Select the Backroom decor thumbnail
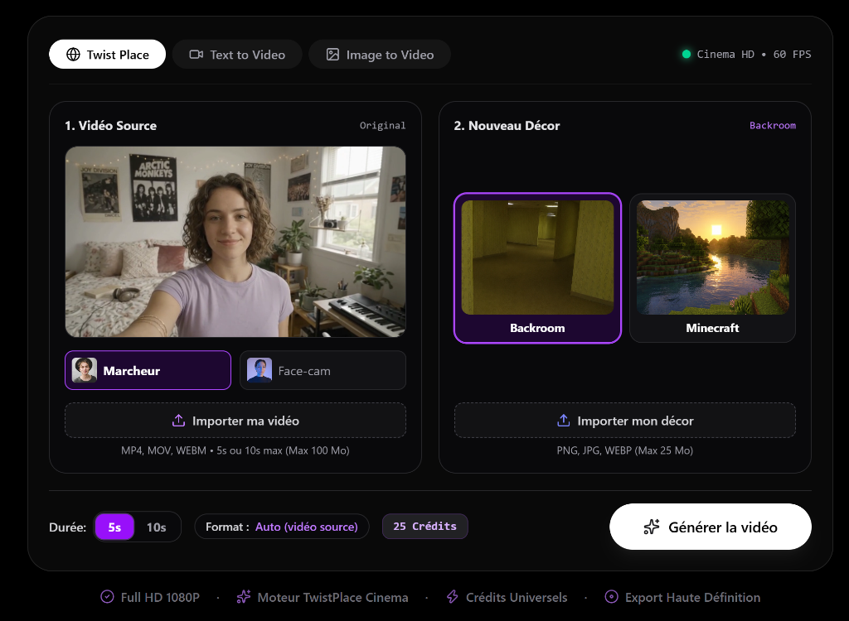The width and height of the screenshot is (849, 621). point(537,267)
